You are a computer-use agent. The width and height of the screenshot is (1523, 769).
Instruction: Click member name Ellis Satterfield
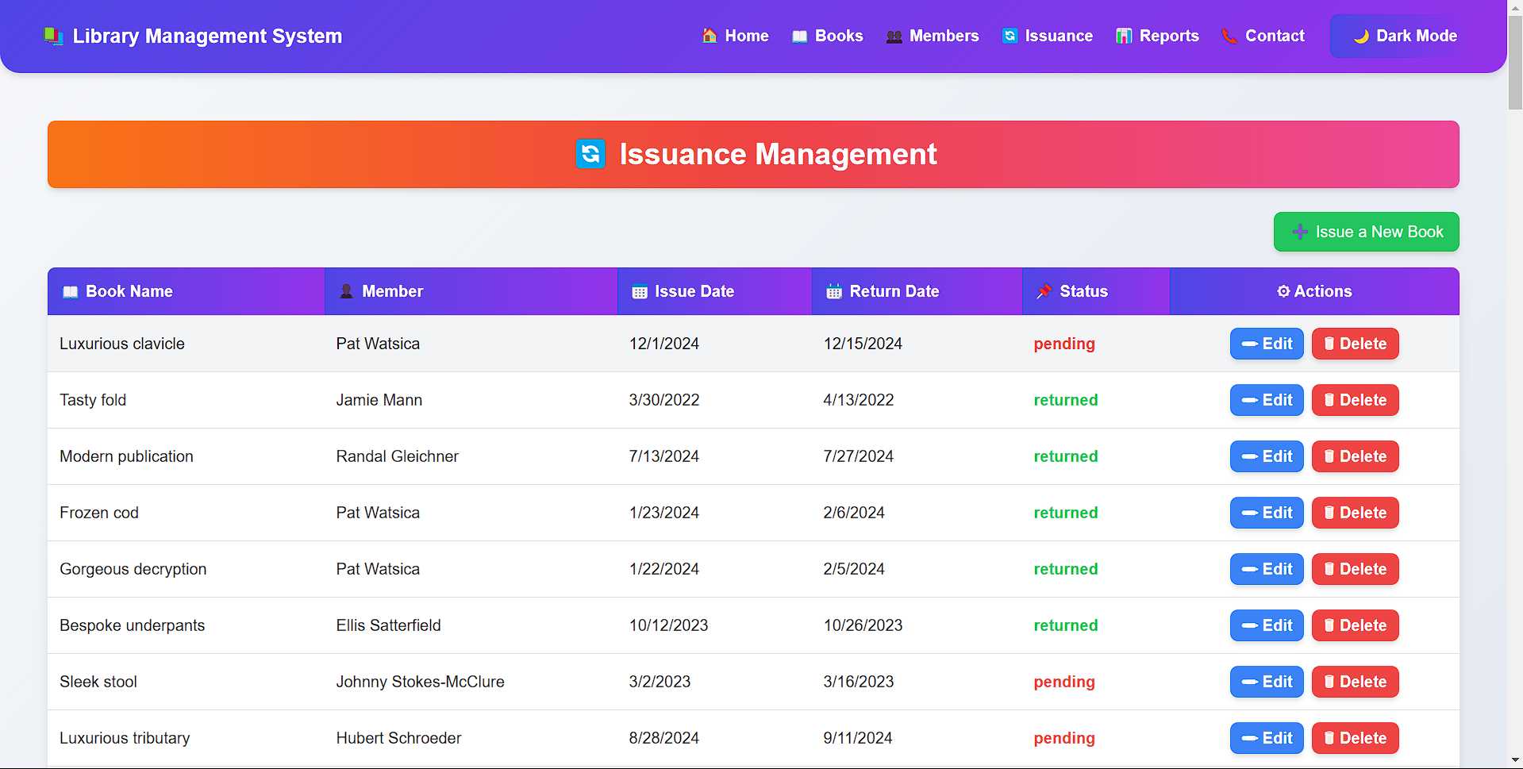click(x=388, y=625)
